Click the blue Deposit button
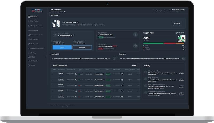 62,47
